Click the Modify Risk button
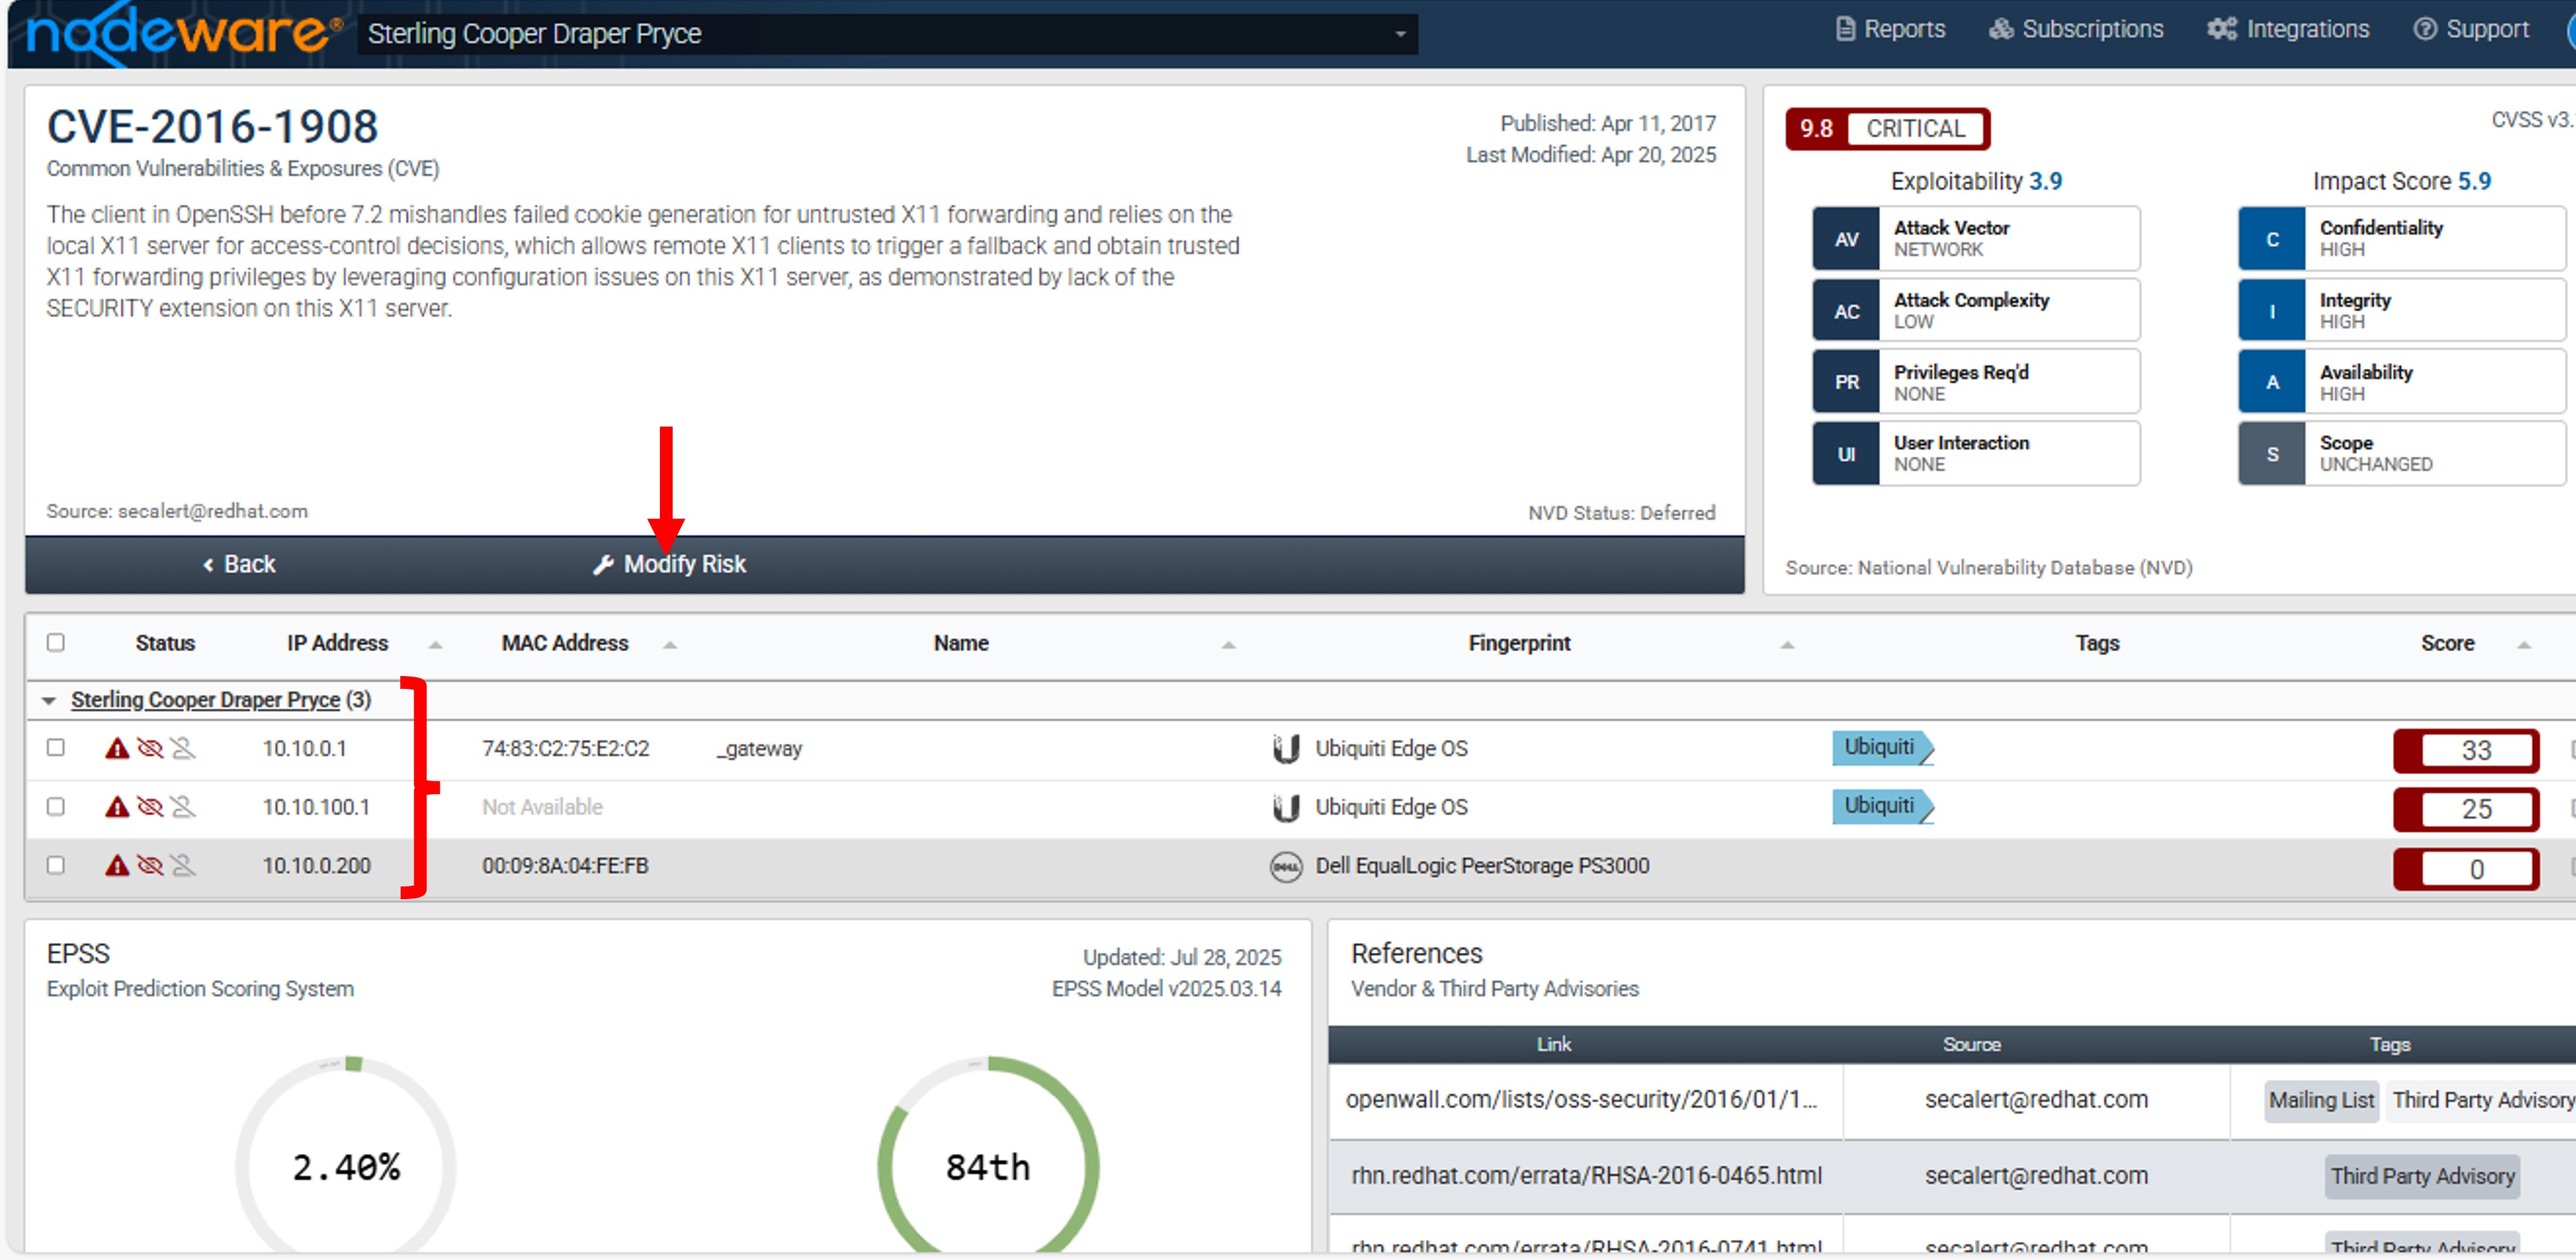Screen dimensions: 2576x1260 669,564
